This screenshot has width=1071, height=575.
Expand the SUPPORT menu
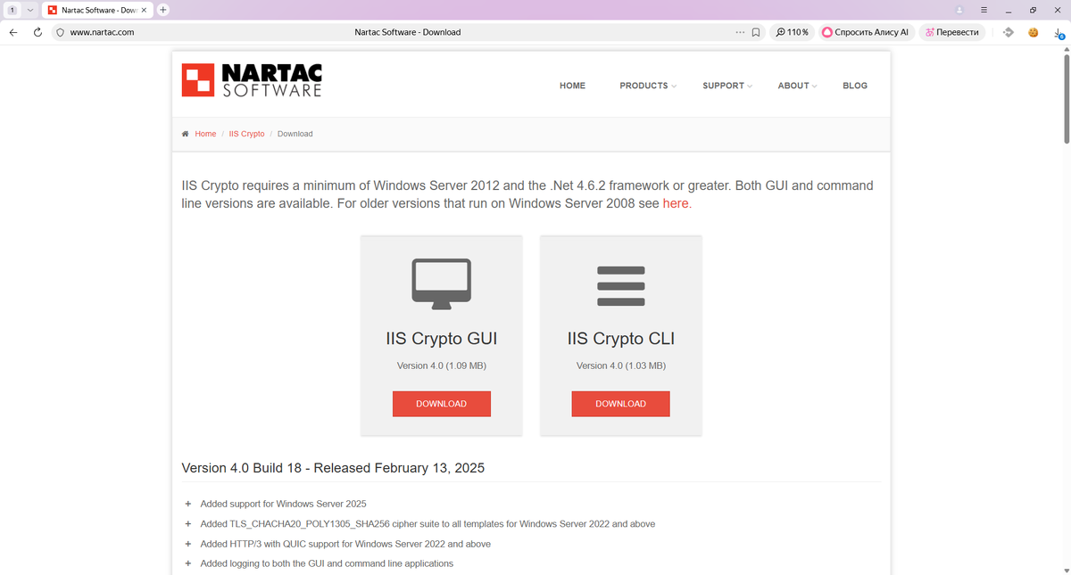click(x=727, y=86)
